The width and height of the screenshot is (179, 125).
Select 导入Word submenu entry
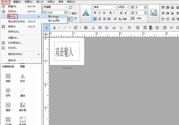(53, 21)
